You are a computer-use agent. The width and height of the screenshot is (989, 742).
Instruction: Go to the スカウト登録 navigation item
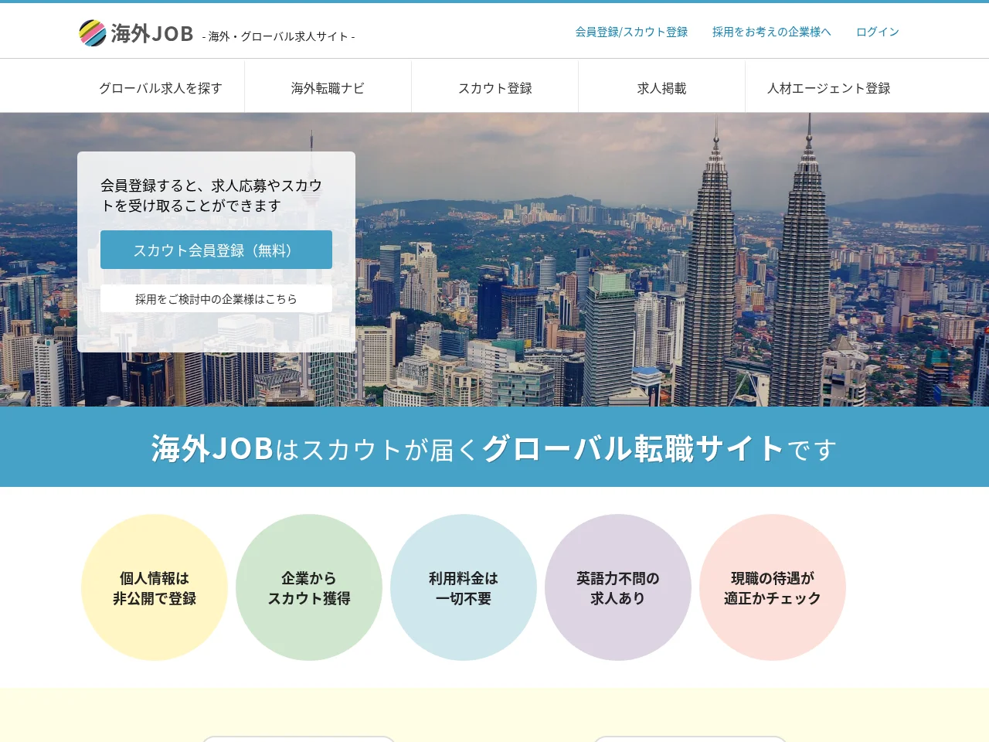click(494, 88)
